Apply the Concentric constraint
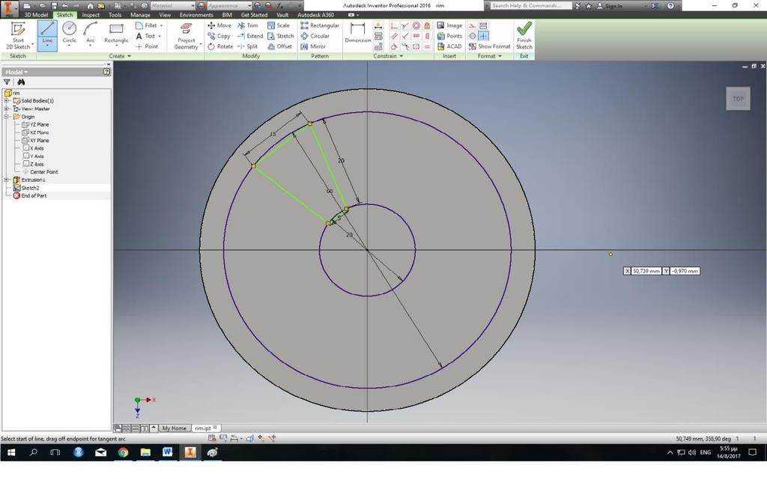767x479 pixels. (416, 25)
